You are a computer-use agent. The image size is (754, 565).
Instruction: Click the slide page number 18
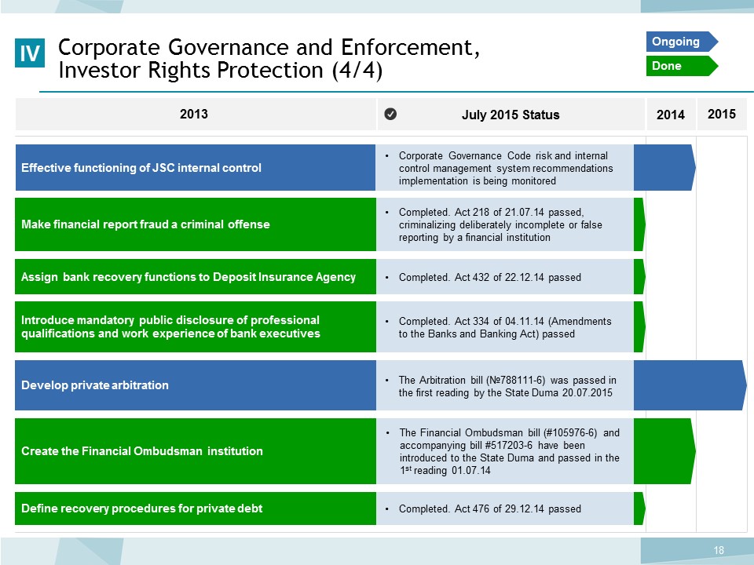tap(719, 550)
